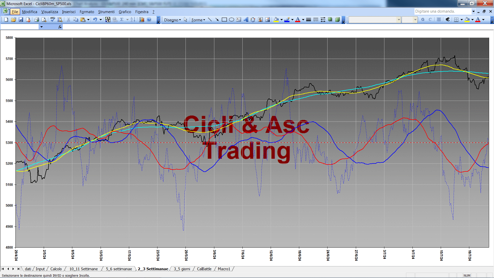Open the Chart Wizard icon
The image size is (494, 278).
coord(142,20)
